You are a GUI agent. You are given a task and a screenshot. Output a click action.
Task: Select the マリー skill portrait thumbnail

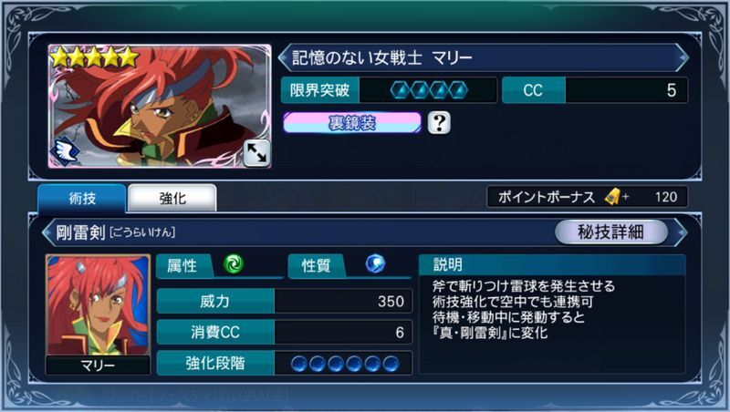click(x=98, y=314)
